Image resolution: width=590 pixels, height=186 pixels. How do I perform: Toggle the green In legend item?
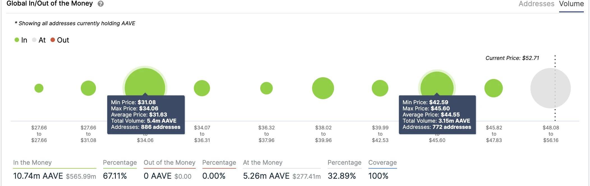coord(21,40)
